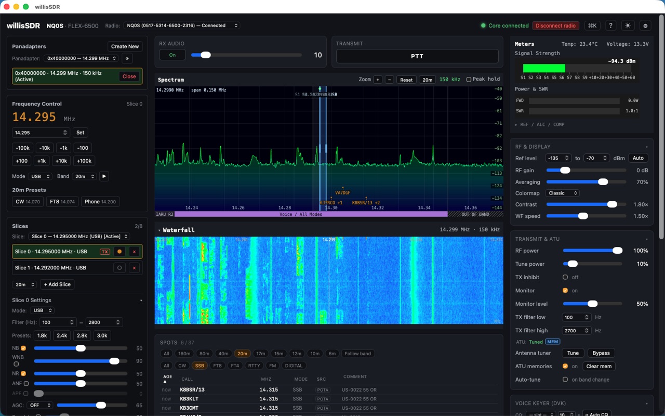Image resolution: width=665 pixels, height=416 pixels.
Task: Turn off the ATU memories checkbox
Action: (565, 366)
